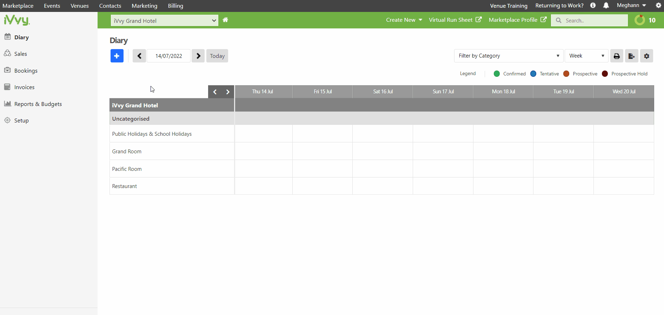Viewport: 664px width, 315px height.
Task: Click the Tentative blue legend dot
Action: point(533,74)
